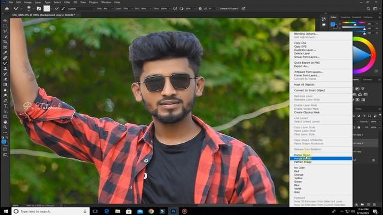
Task: Select the Hand tool
Action: (5, 122)
